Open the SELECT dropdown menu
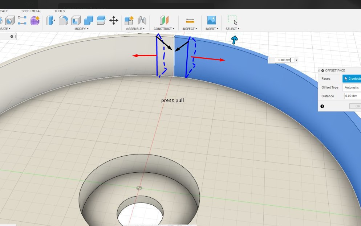 [232, 29]
